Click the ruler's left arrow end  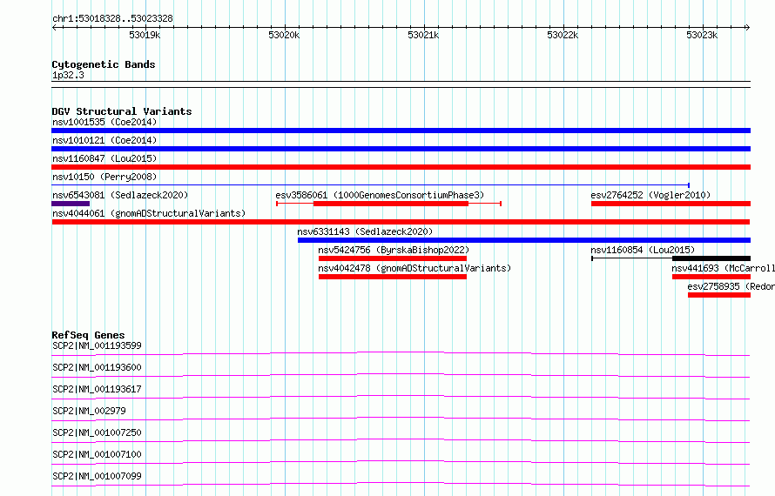[x=54, y=28]
